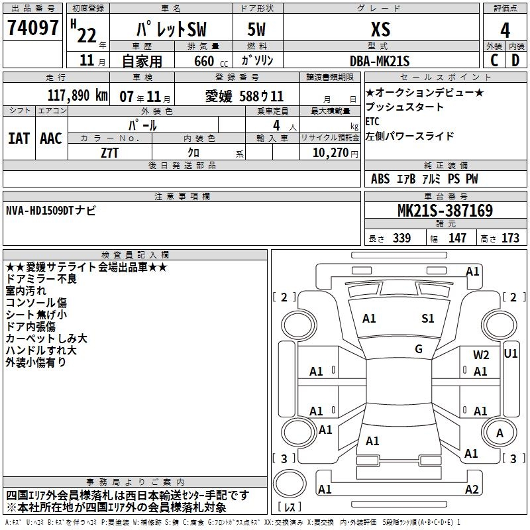Click the 室内汚れ note
Image resolution: width=530 pixels, height=530 pixels.
tap(26, 291)
